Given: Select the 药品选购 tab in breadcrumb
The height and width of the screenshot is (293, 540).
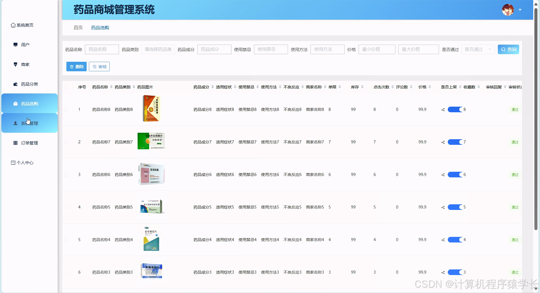Looking at the screenshot, I should pos(100,28).
